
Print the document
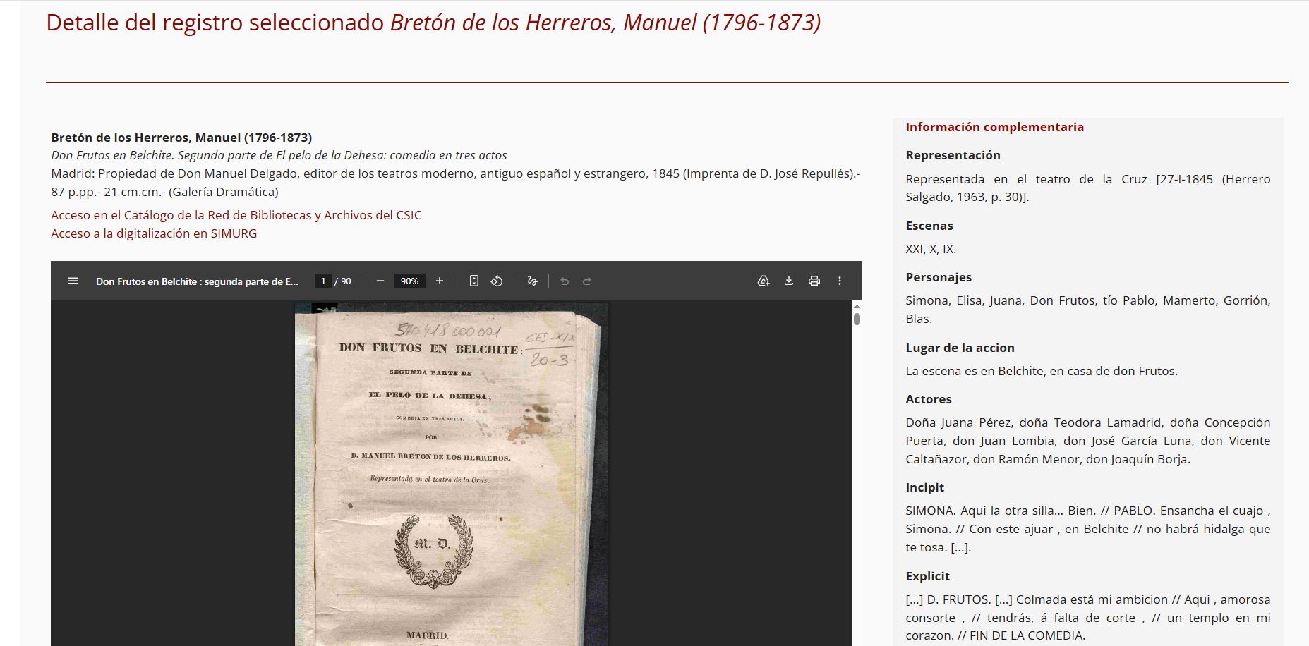814,280
